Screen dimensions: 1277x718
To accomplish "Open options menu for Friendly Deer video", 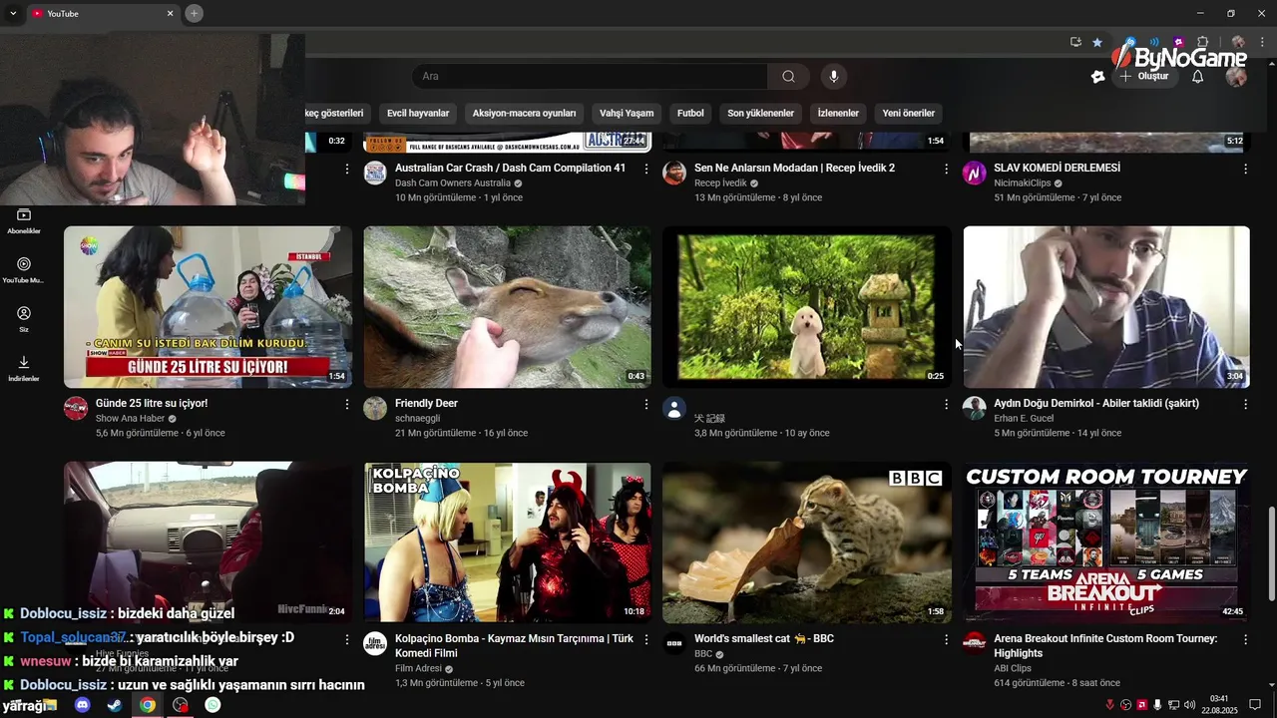I will click(646, 404).
